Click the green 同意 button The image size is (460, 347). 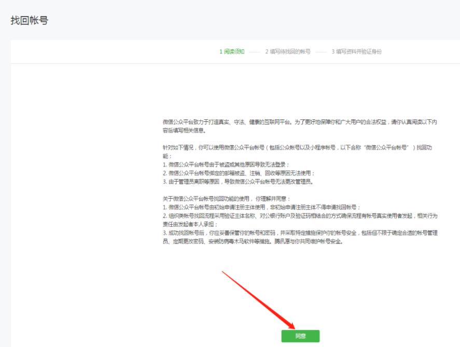click(x=300, y=336)
